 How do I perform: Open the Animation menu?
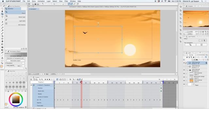pos(41,1)
